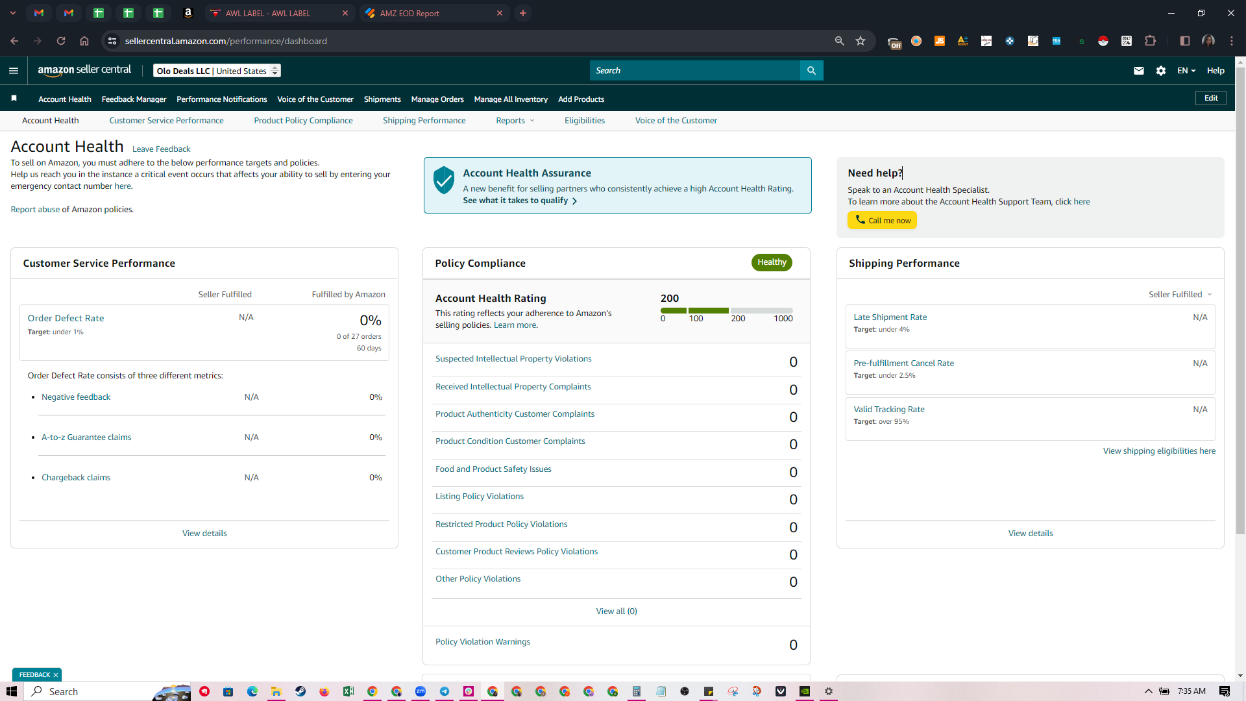This screenshot has width=1246, height=701.
Task: Open the A+ Scout extension icon
Action: click(962, 41)
